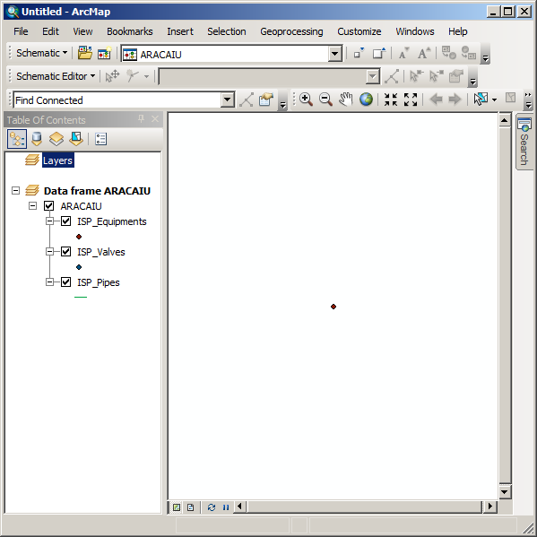
Task: Open the Search side tab
Action: 524,141
